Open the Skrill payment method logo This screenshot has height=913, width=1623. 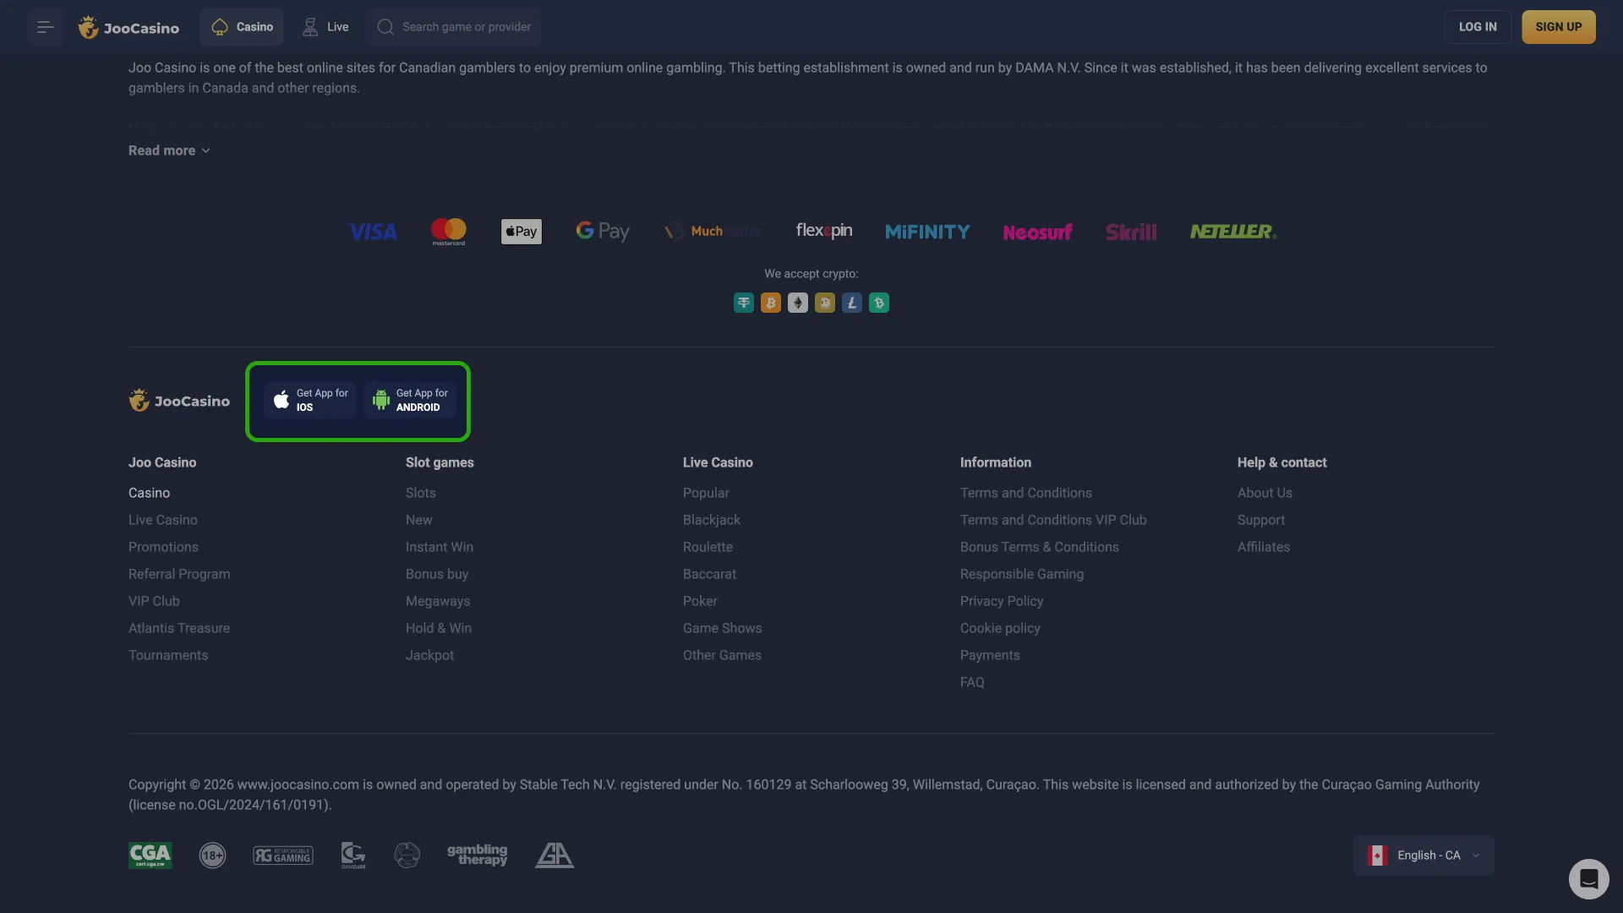tap(1131, 231)
